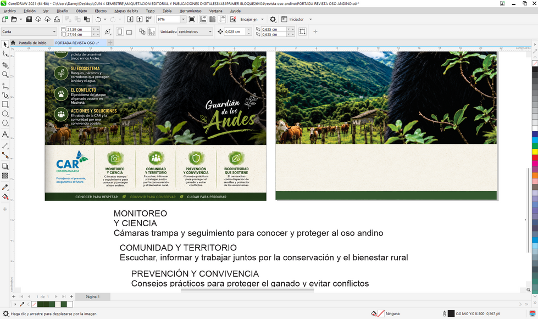Switch to Pantalla de inicio tab

coord(32,43)
